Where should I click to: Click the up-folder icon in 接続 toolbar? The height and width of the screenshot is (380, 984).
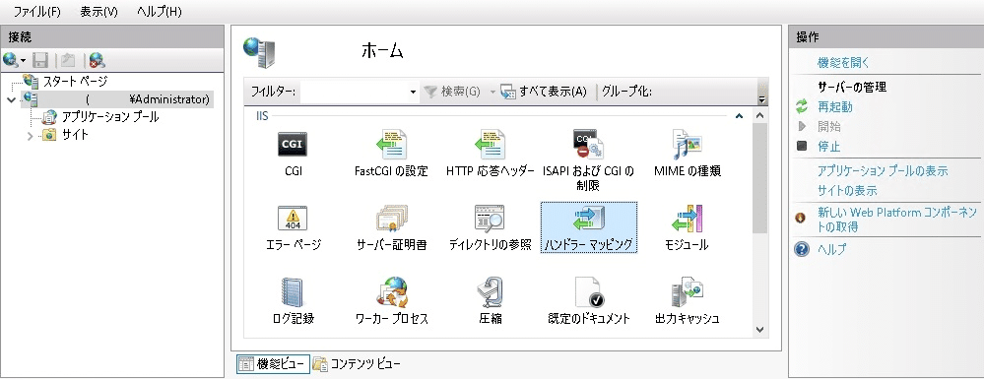click(x=68, y=60)
